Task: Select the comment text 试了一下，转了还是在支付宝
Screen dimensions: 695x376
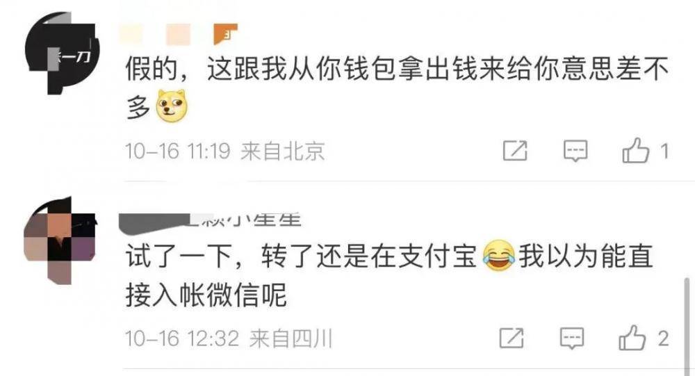Action: 301,256
